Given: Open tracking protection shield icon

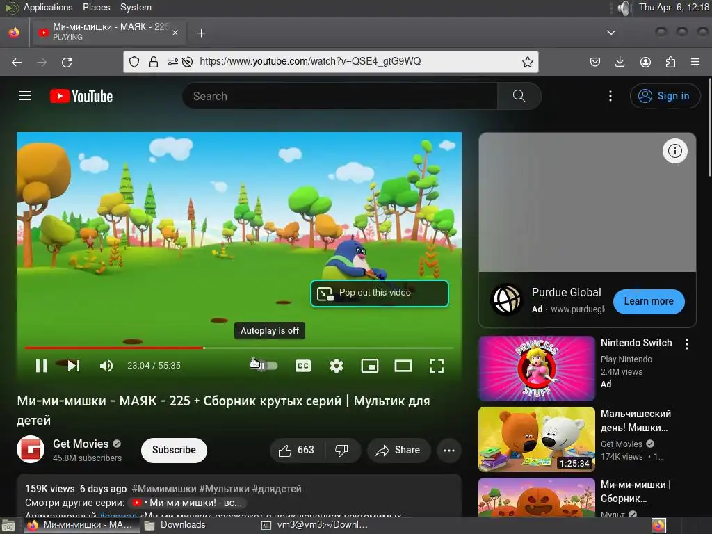Looking at the screenshot, I should tap(134, 62).
